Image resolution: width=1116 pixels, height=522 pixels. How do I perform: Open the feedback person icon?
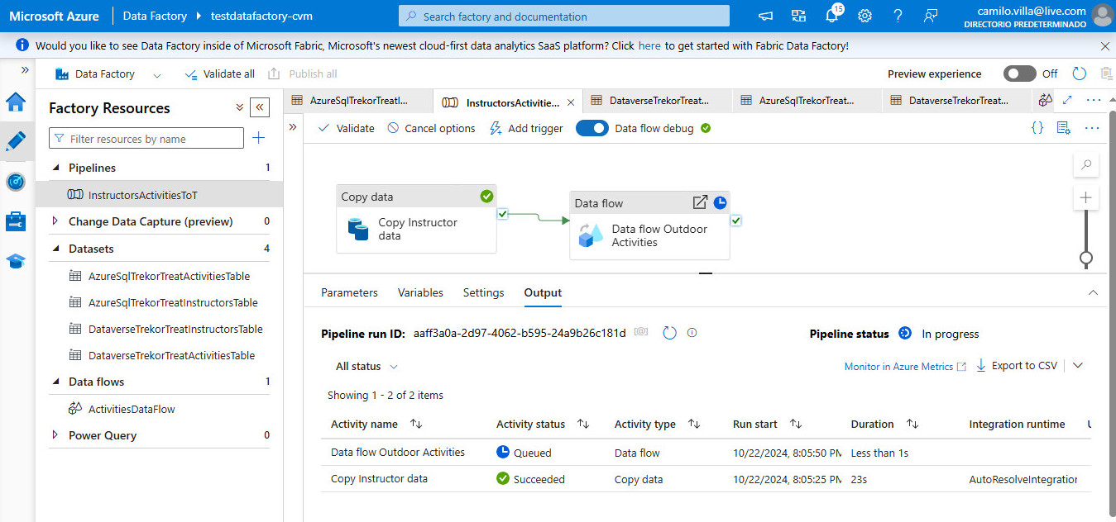931,16
